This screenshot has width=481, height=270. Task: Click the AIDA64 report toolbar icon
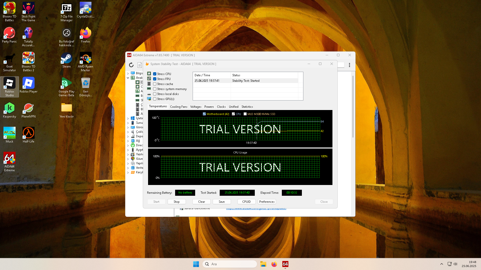coord(140,65)
